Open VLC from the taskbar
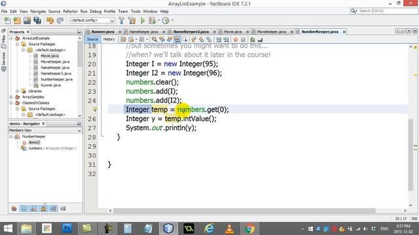The height and width of the screenshot is (235, 419). pos(229,228)
